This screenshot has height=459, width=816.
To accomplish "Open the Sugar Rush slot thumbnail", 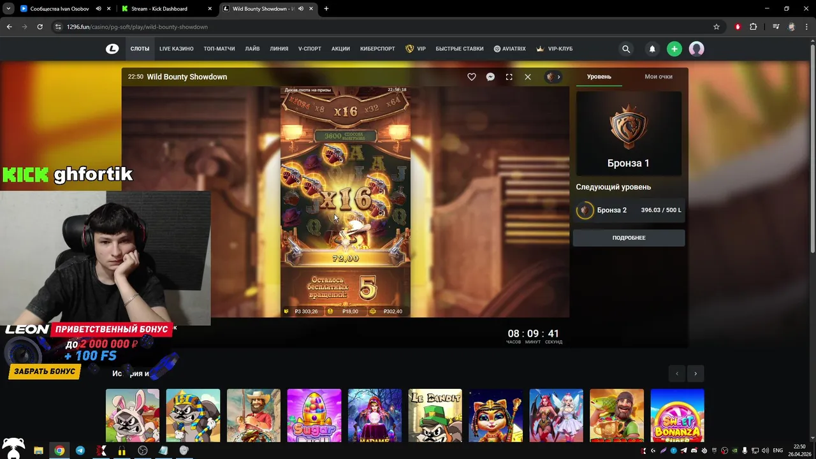I will click(314, 416).
